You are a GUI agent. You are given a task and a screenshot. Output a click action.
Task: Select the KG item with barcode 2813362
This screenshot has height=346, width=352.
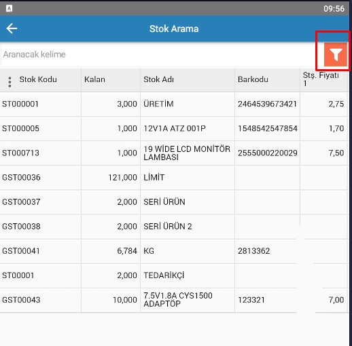point(174,251)
